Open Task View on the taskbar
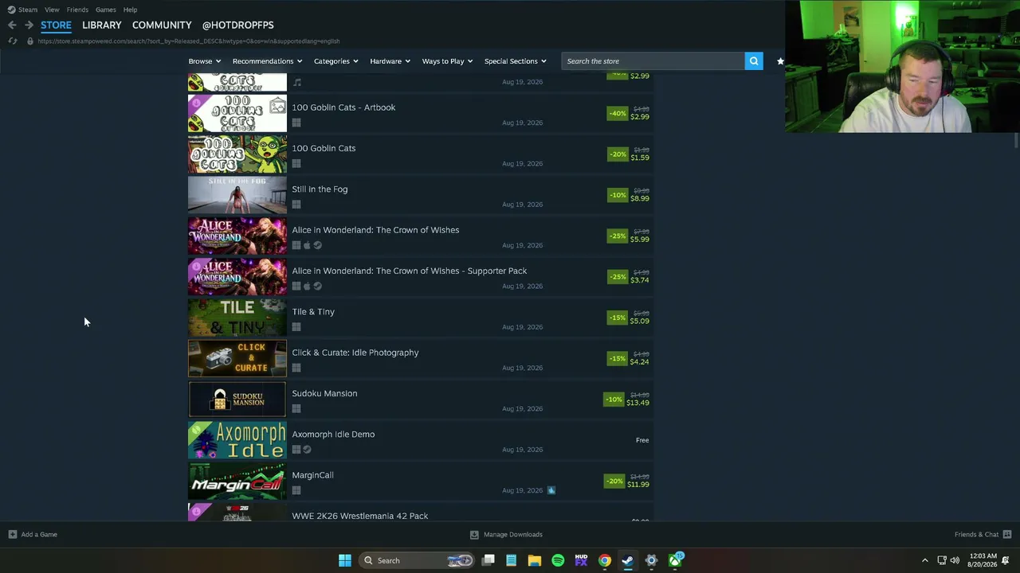Screen dimensions: 1020x573 (x=488, y=560)
